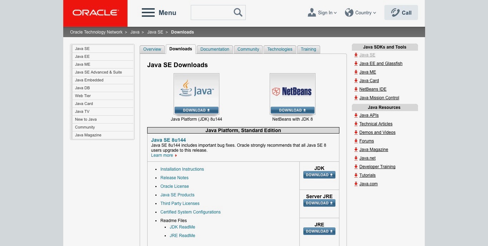Click the search magnifier icon

(238, 12)
